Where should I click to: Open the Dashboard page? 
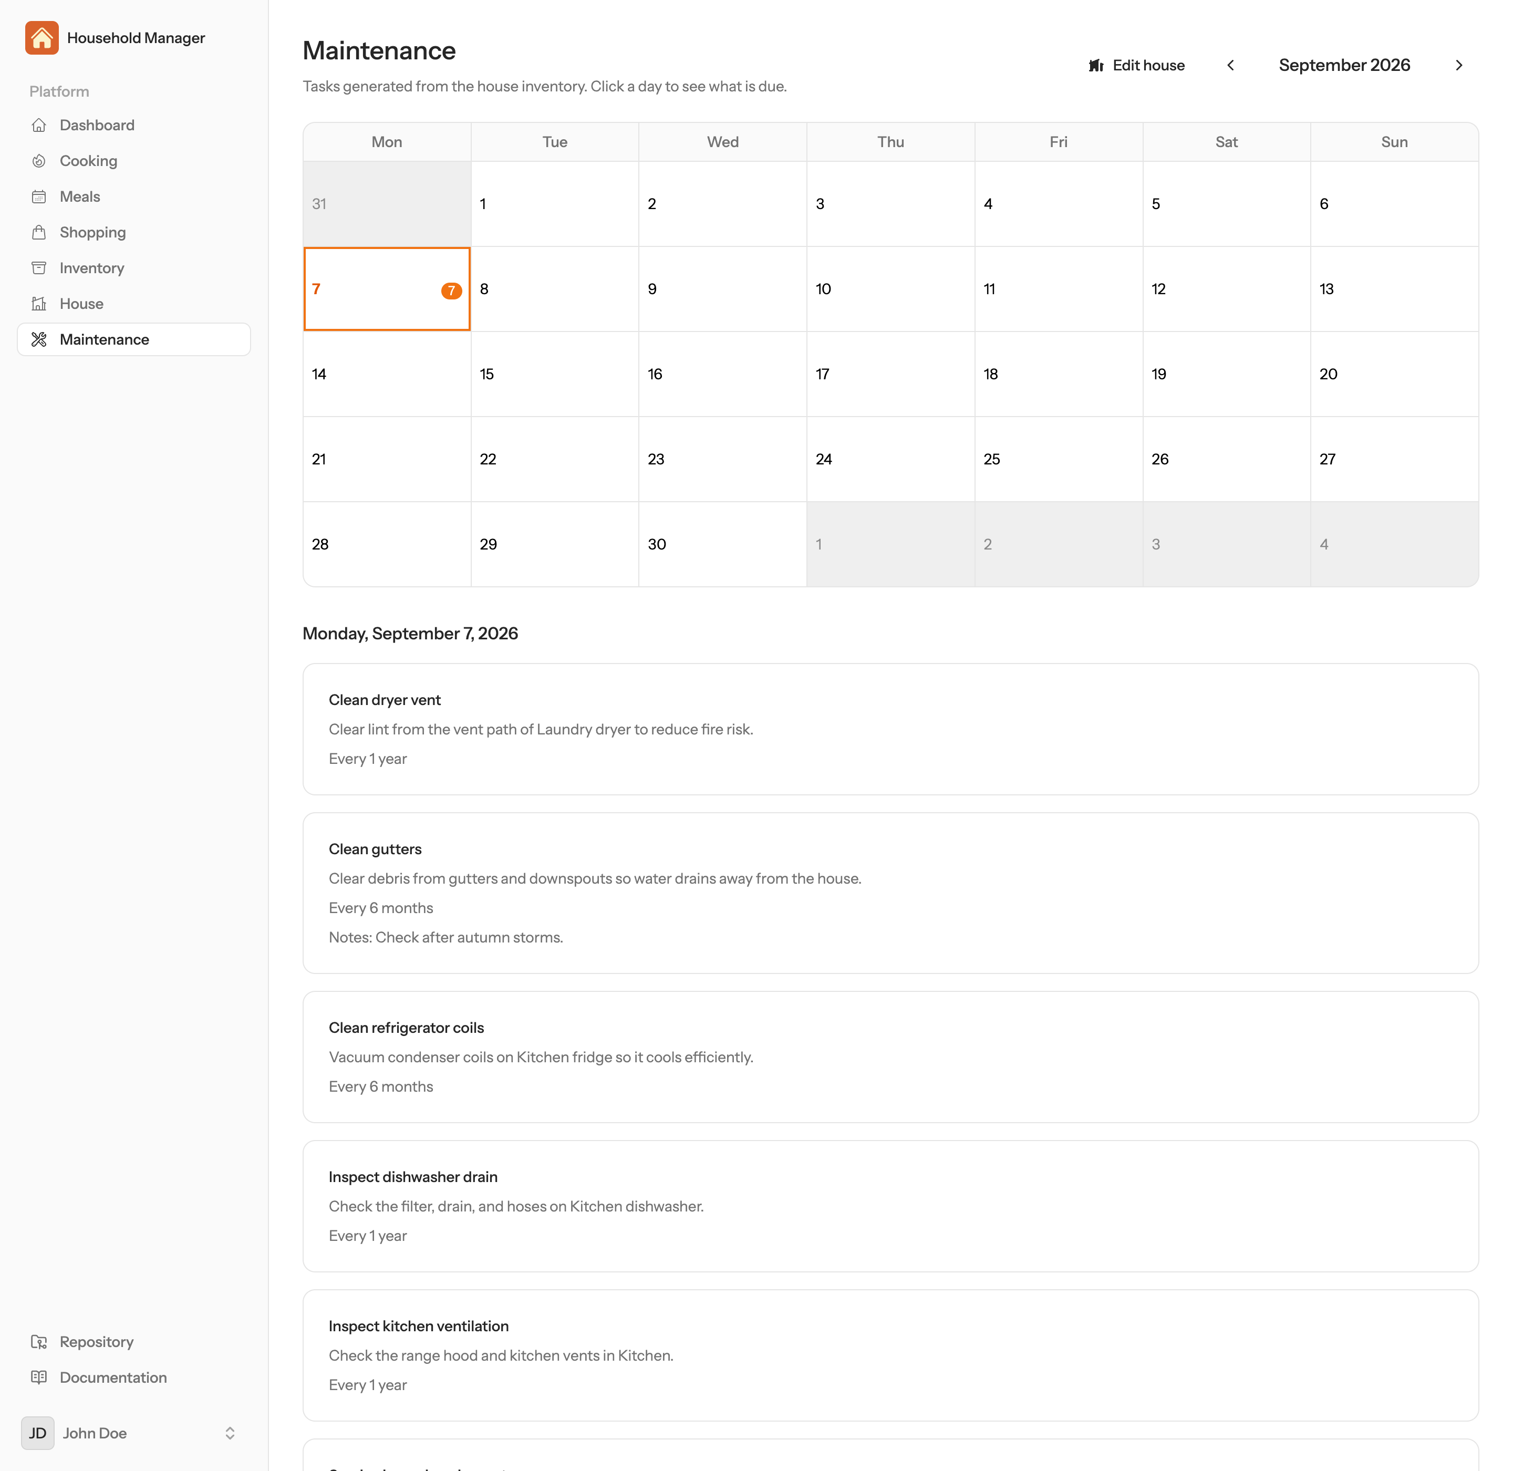(x=133, y=125)
